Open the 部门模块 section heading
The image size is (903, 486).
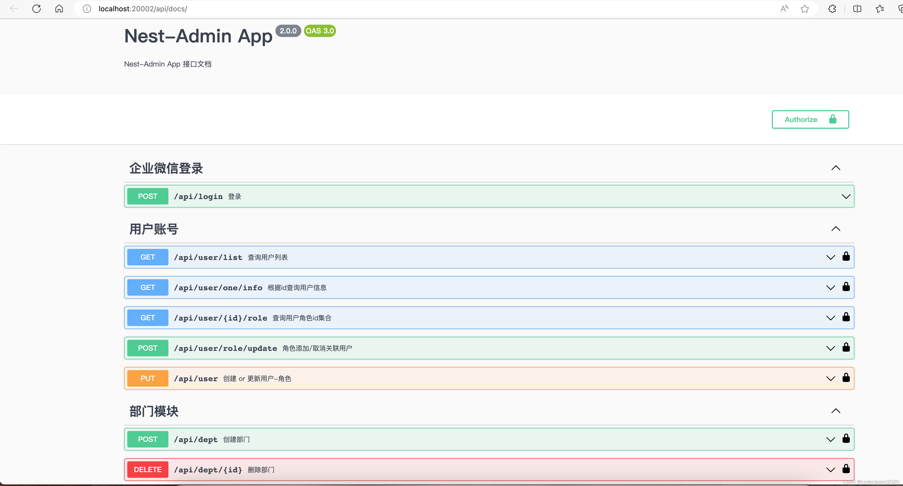click(154, 411)
